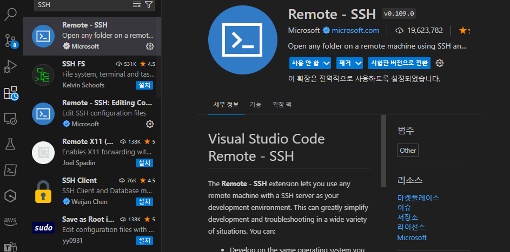Open Source Control view with 8 badge

pyautogui.click(x=11, y=40)
